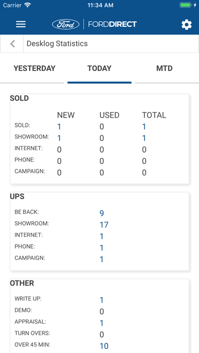199x353 pixels.
Task: Open new SHOWROOM sold count
Action: 59,138
